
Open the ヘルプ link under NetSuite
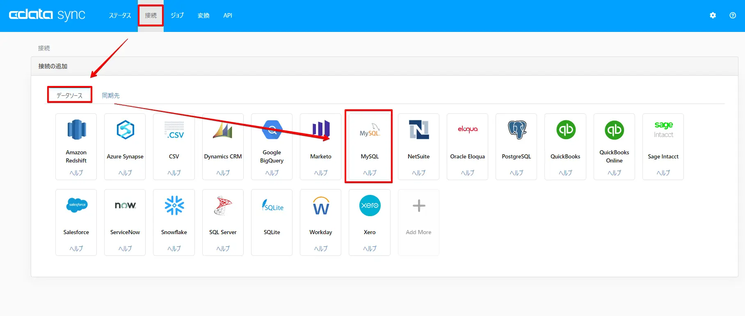pyautogui.click(x=418, y=173)
